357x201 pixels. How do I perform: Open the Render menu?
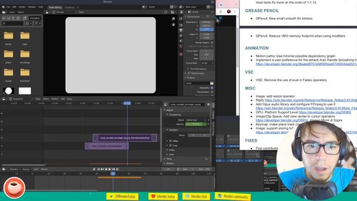coord(22,7)
